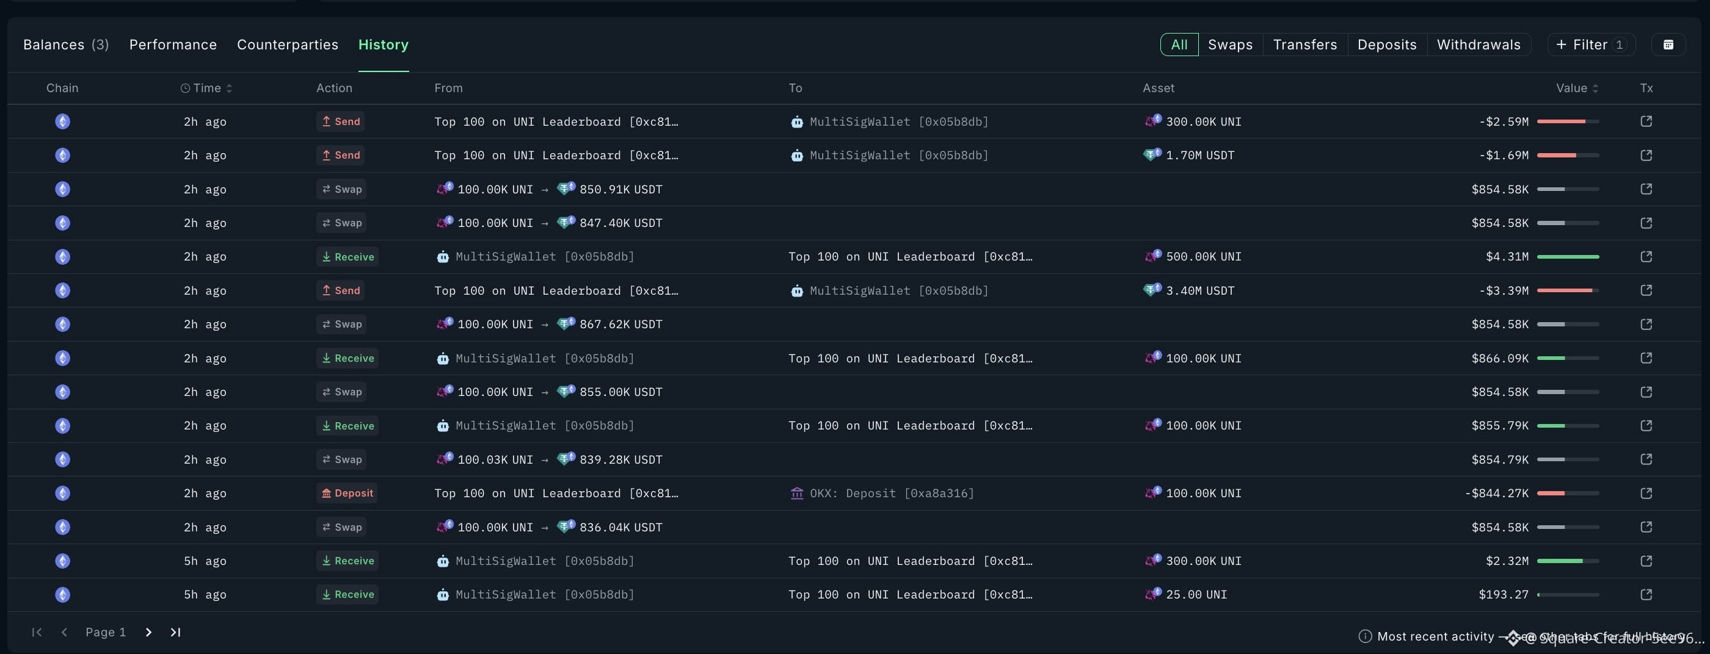Click Ethereum chain icon in first row
Image resolution: width=1710 pixels, height=654 pixels.
coord(62,121)
